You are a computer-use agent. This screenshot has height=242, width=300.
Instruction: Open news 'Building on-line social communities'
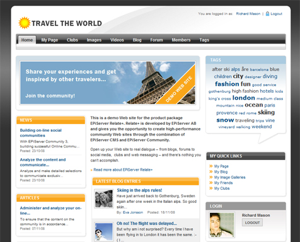click(41, 133)
